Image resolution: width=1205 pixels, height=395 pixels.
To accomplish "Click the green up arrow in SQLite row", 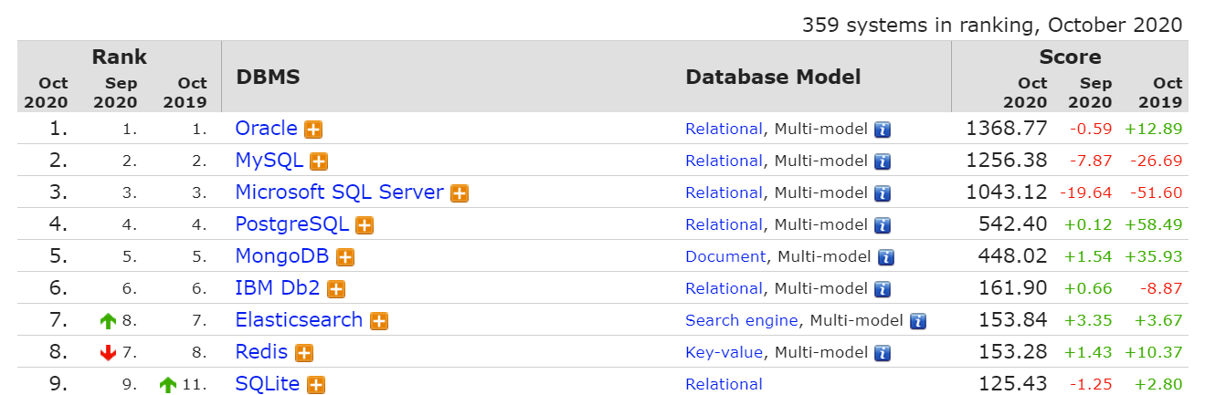I will (x=168, y=385).
